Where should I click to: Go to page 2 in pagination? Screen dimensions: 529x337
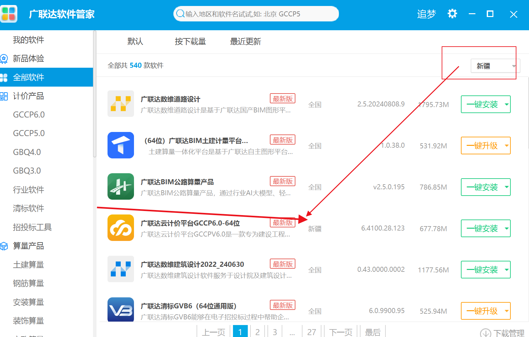point(258,332)
